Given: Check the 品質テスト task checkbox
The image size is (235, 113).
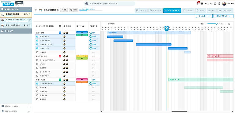Looking at the screenshot, I should pos(37,95).
